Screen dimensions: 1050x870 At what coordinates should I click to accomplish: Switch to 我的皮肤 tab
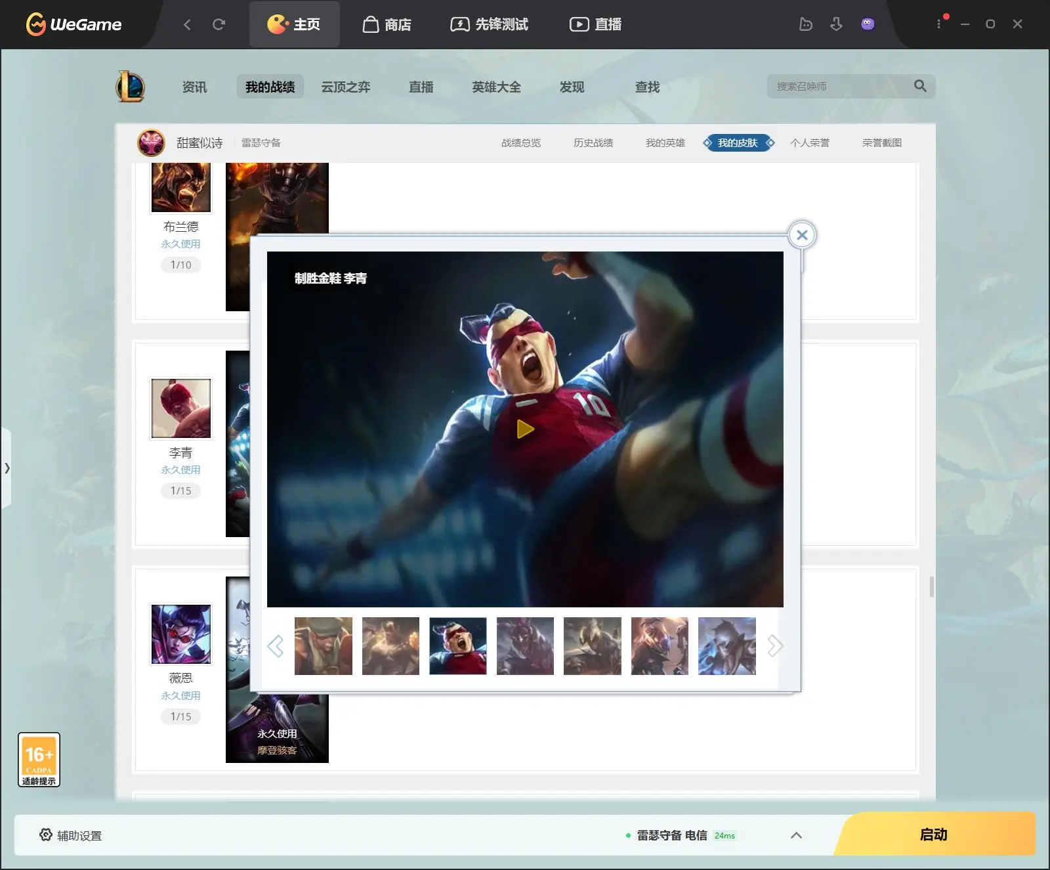pos(738,142)
